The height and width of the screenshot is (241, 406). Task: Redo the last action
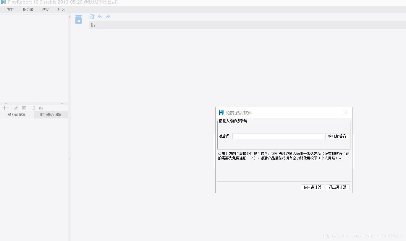[108, 17]
